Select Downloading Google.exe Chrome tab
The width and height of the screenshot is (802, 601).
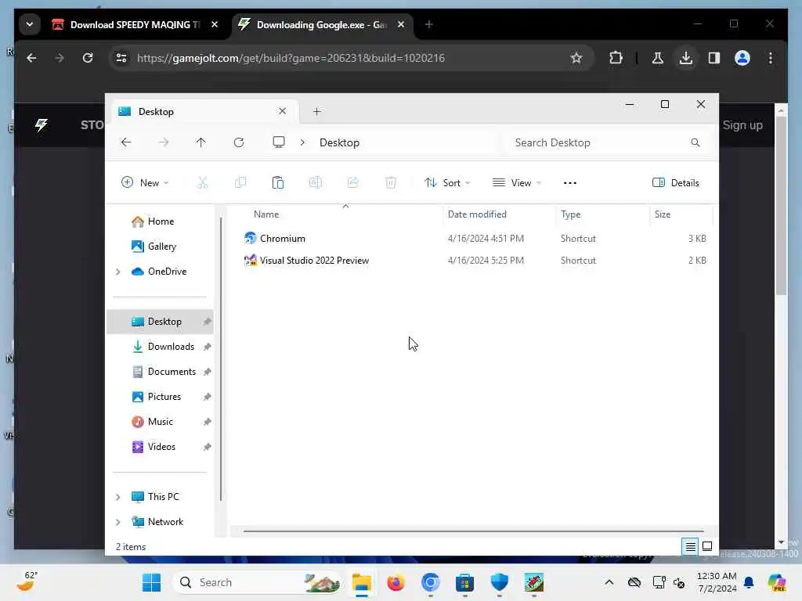pos(321,24)
